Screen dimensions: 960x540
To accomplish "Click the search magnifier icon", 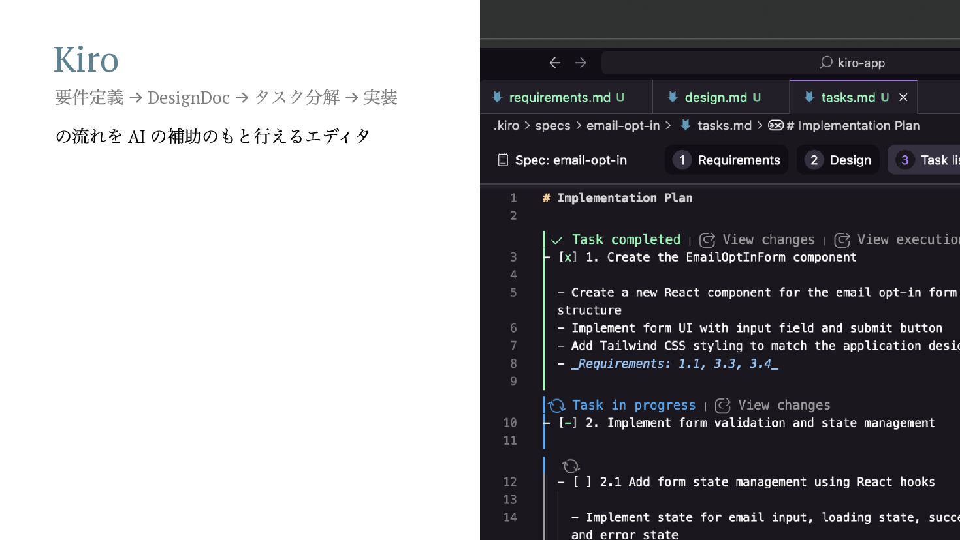I will (x=826, y=63).
